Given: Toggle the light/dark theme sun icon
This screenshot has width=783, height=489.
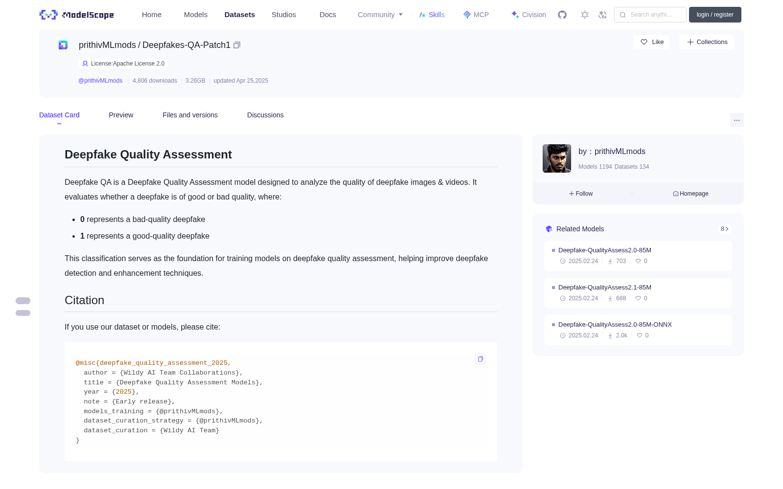Looking at the screenshot, I should pyautogui.click(x=585, y=15).
